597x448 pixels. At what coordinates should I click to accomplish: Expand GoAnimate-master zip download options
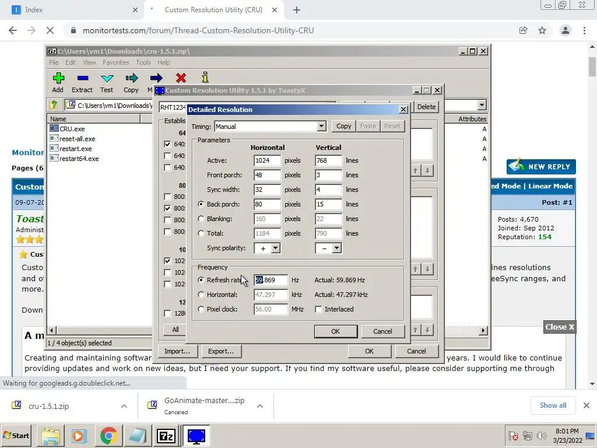(x=260, y=406)
